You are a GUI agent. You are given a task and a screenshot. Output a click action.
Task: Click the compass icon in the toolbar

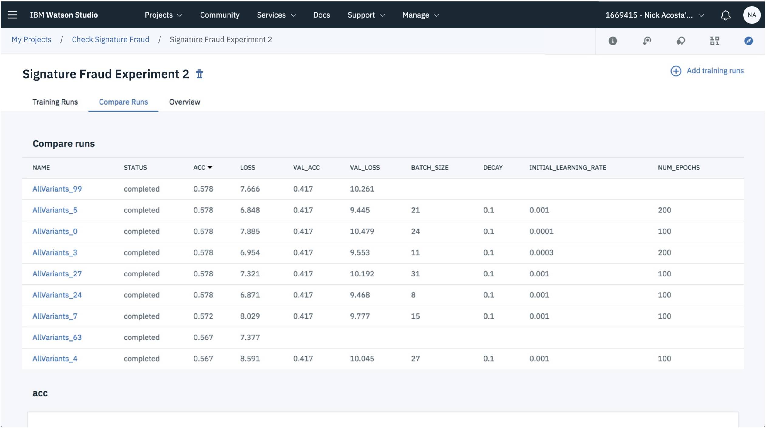[748, 41]
